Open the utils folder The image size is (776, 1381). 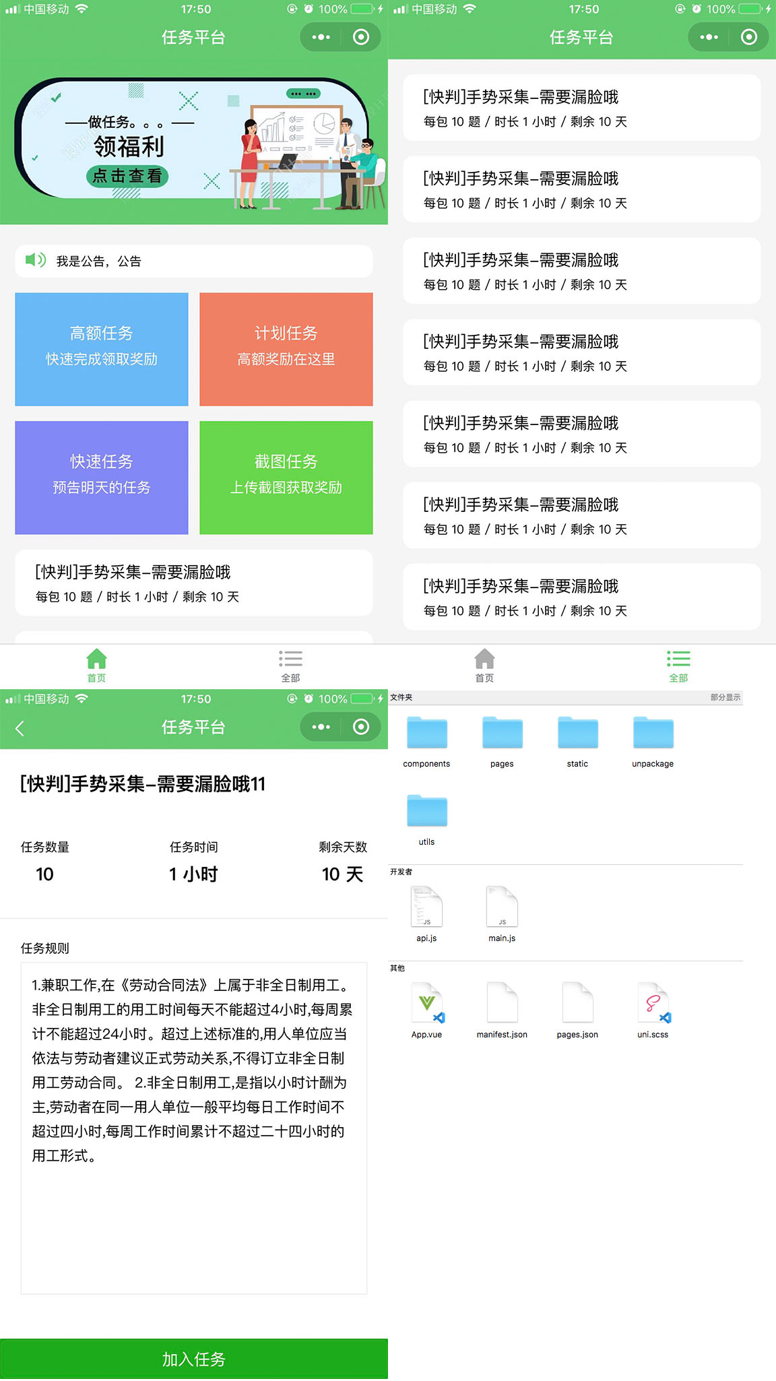(x=426, y=812)
